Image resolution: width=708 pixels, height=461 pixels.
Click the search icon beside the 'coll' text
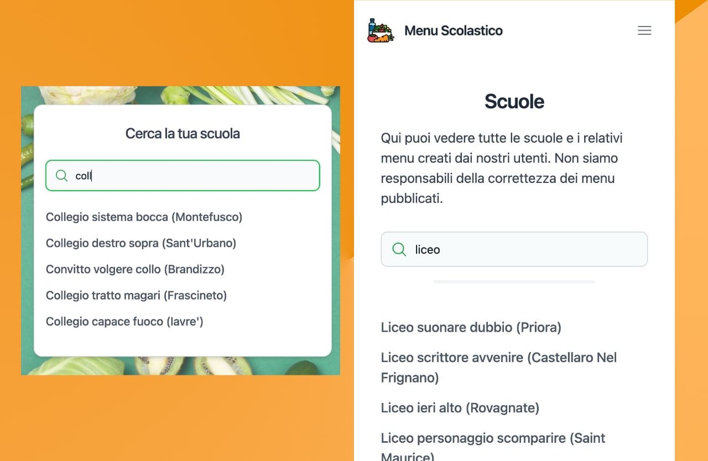(61, 175)
